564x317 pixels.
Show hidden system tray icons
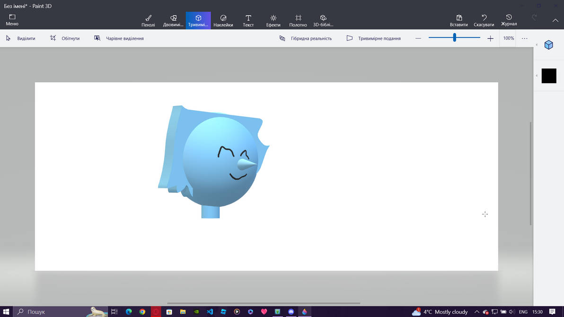point(476,312)
